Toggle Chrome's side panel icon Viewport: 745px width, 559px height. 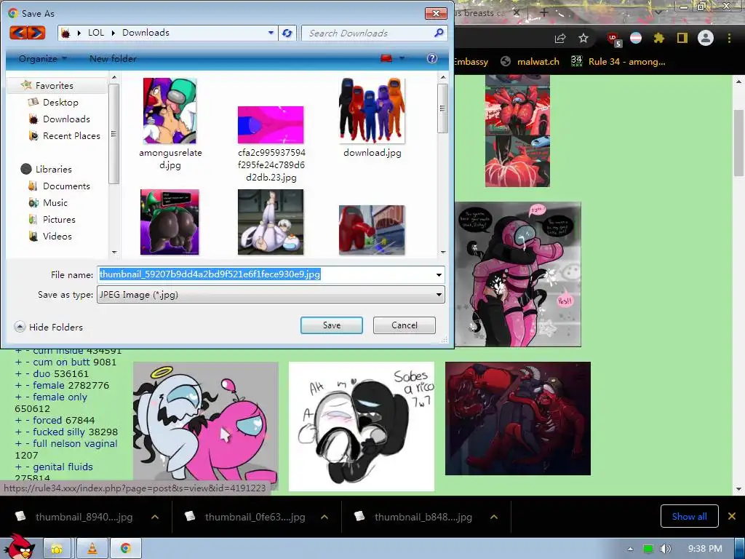[x=682, y=38]
